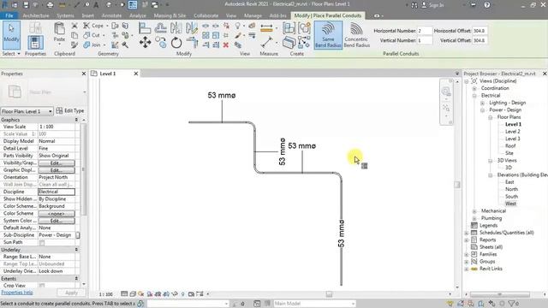Open the Manage ribbon tab
Image resolution: width=548 pixels, height=308 pixels.
coord(253,15)
